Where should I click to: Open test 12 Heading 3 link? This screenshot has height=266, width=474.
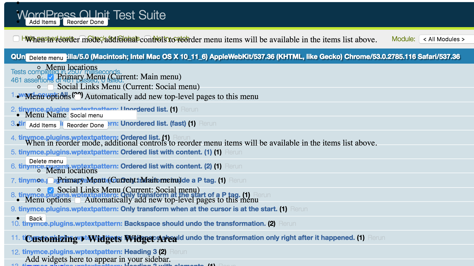pos(89,252)
